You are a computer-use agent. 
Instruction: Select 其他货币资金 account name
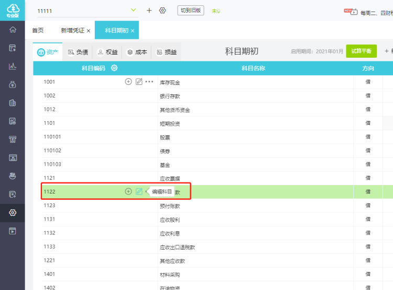tap(175, 110)
